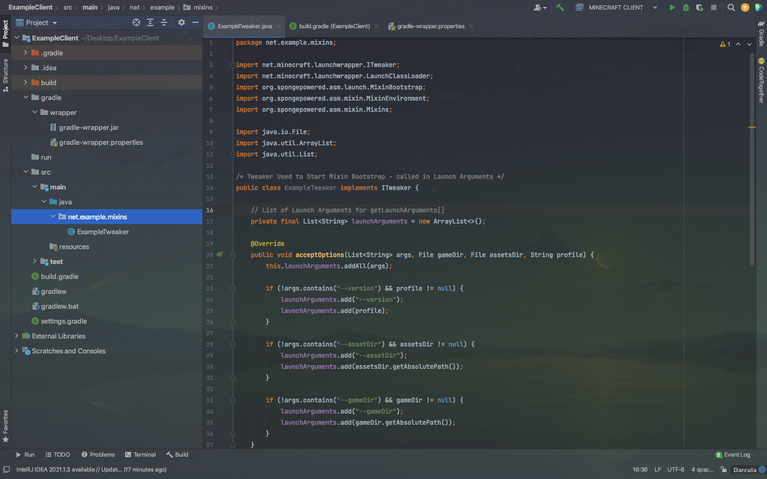Toggle tool window bars icon bottom-left
Screen dimensions: 767x479
(x=6, y=469)
